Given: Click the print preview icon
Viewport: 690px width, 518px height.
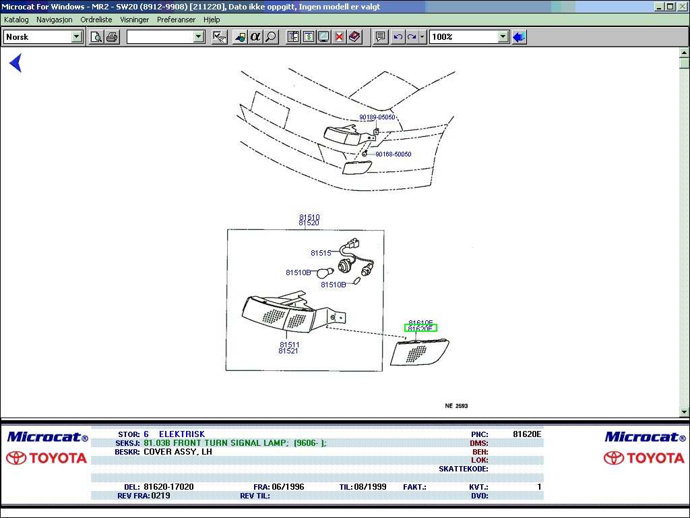Looking at the screenshot, I should coord(96,37).
